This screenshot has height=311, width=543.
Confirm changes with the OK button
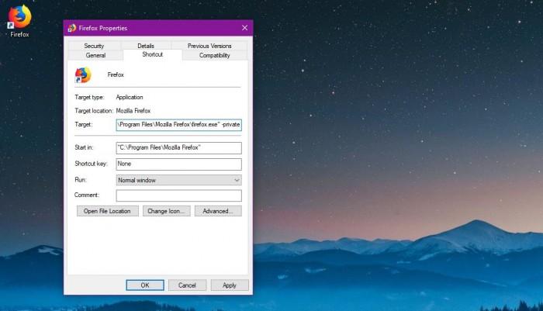pos(145,285)
